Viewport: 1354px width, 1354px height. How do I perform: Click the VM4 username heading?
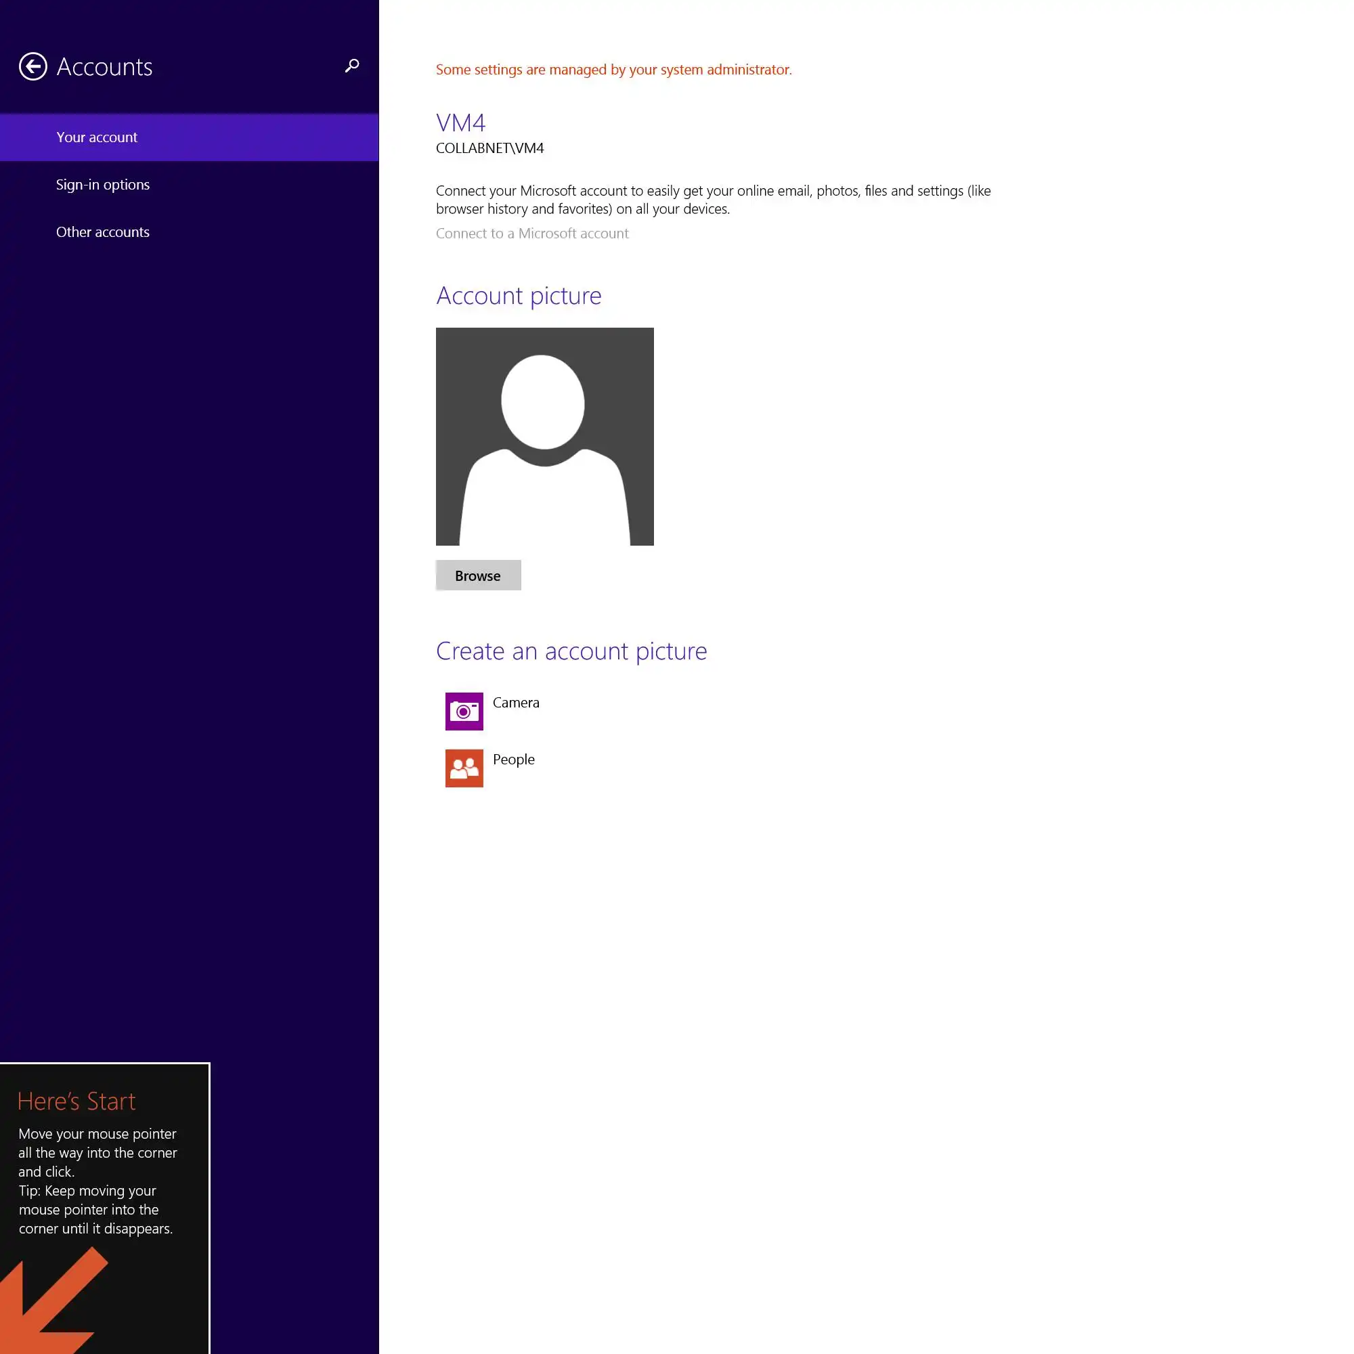(x=460, y=123)
